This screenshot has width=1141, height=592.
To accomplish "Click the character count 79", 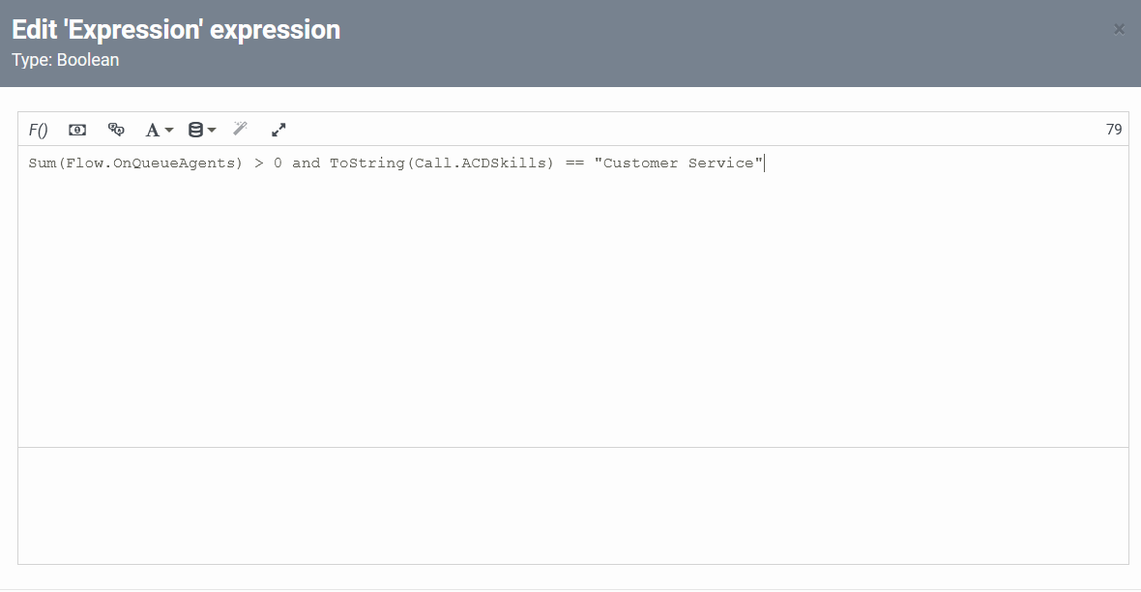I will click(x=1114, y=130).
